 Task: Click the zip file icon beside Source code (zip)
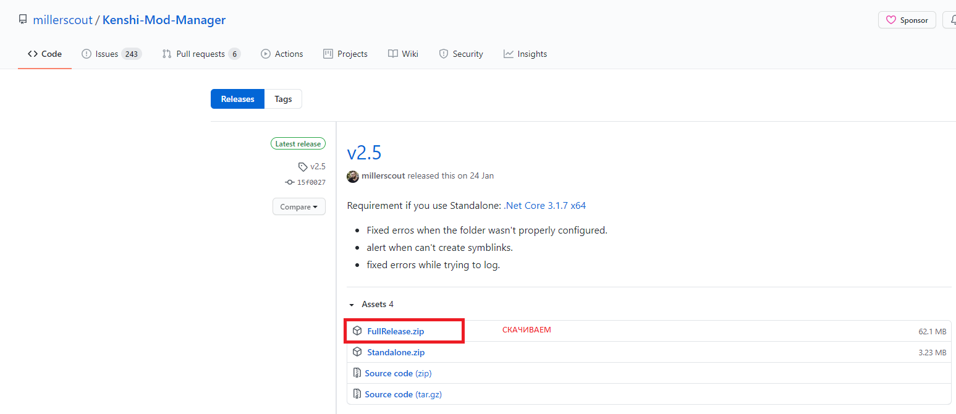(x=357, y=373)
